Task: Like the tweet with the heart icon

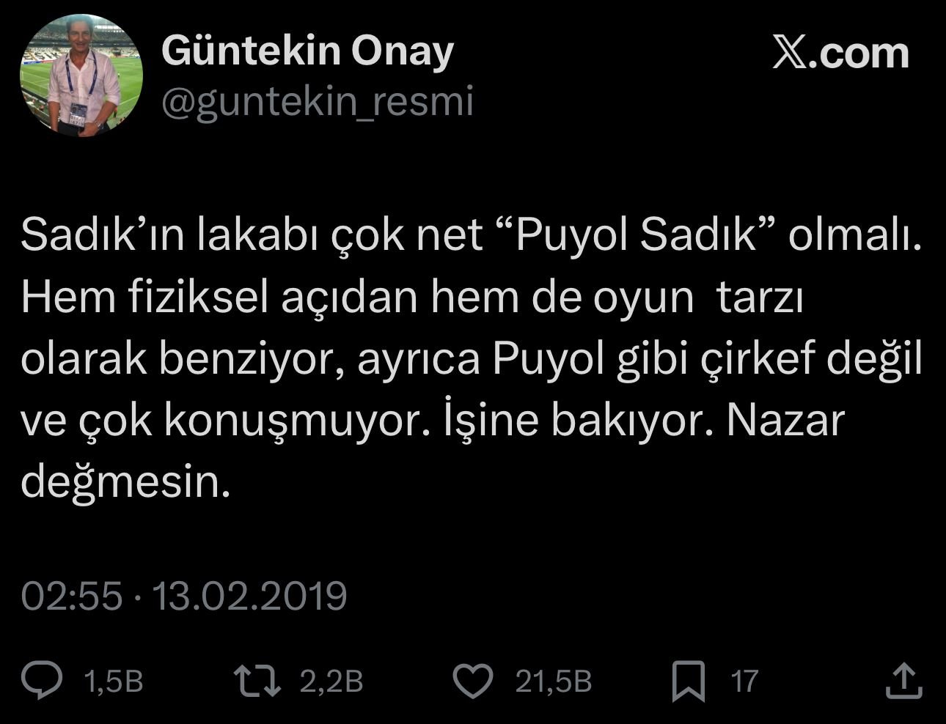Action: point(473,680)
